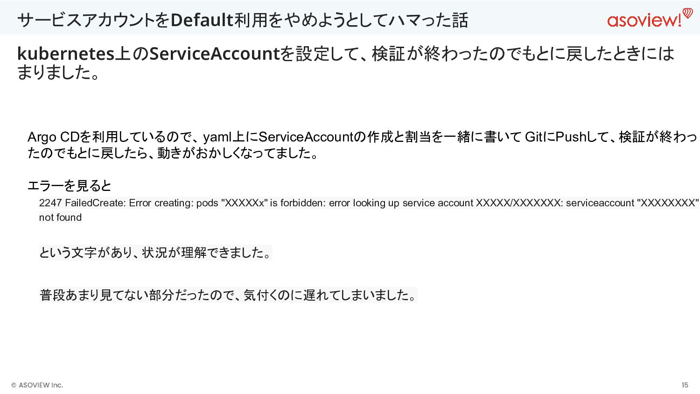Click the word 'ServiceAccount' in the bold heading

click(214, 54)
